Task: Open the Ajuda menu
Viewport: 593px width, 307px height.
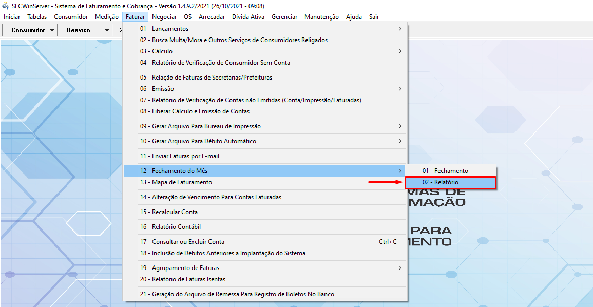Action: point(354,17)
